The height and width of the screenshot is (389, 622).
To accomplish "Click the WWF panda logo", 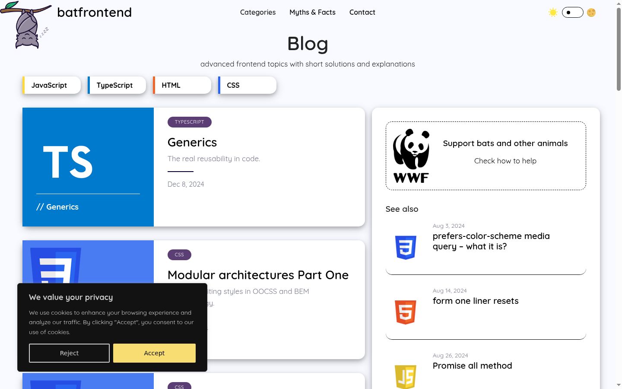I will (411, 156).
